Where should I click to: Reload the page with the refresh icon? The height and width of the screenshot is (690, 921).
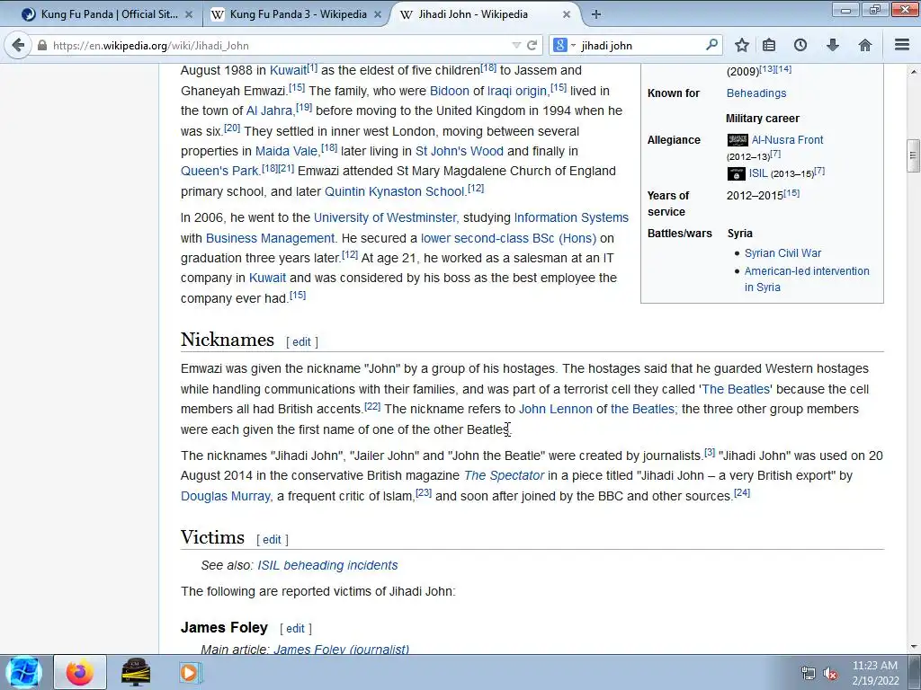532,45
